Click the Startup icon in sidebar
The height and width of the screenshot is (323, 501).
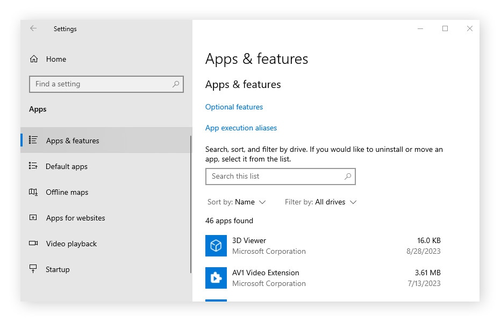tap(33, 269)
